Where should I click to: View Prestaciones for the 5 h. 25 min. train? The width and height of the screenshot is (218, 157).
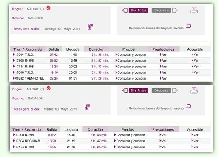tap(163, 147)
